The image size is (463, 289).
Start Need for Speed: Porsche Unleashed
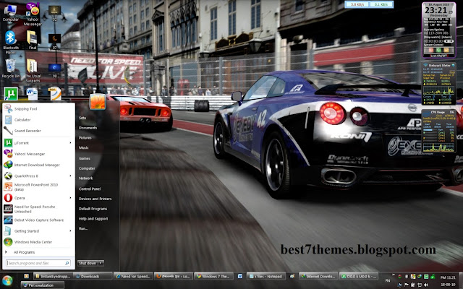pos(38,209)
